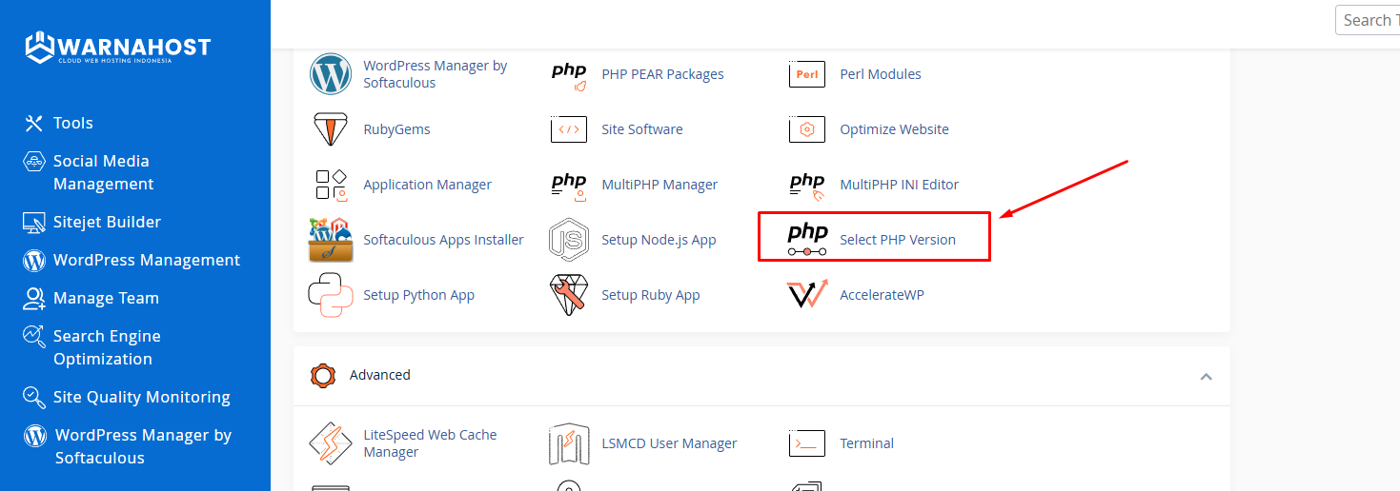The image size is (1400, 491).
Task: Click the LiteSpeed Web Cache Manager icon
Action: coord(331,443)
